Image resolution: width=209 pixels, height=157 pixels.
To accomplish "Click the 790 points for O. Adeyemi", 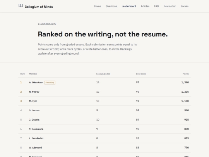I will pyautogui.click(x=187, y=148).
